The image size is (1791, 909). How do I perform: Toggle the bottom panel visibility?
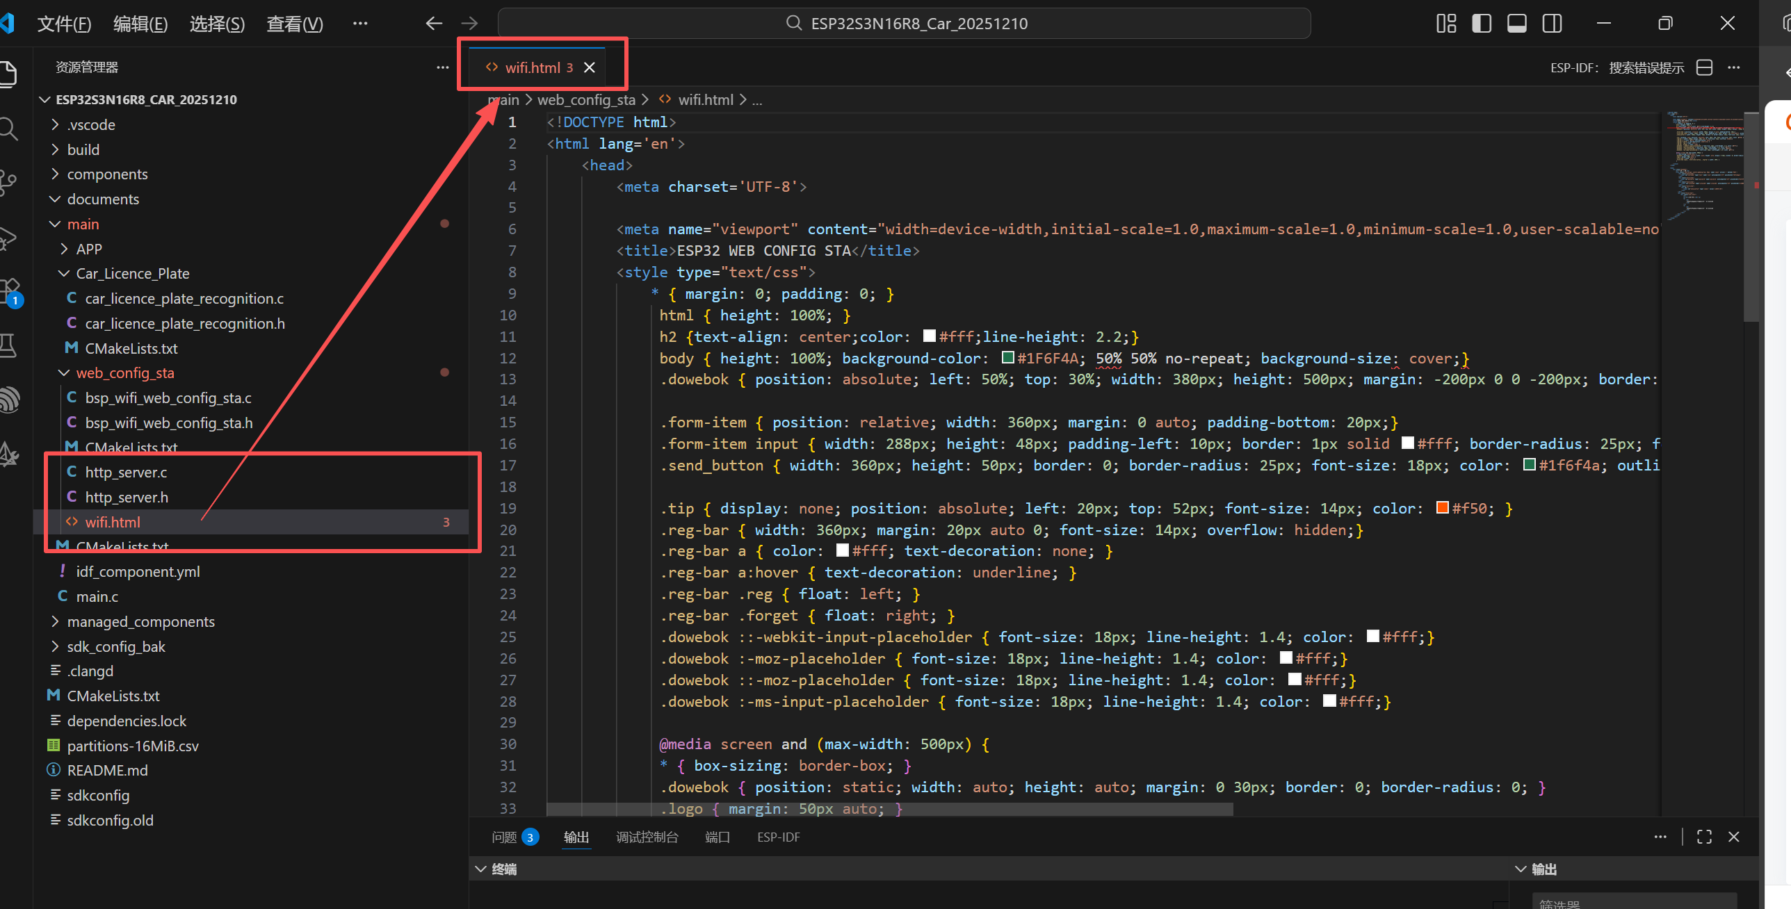pos(1517,24)
